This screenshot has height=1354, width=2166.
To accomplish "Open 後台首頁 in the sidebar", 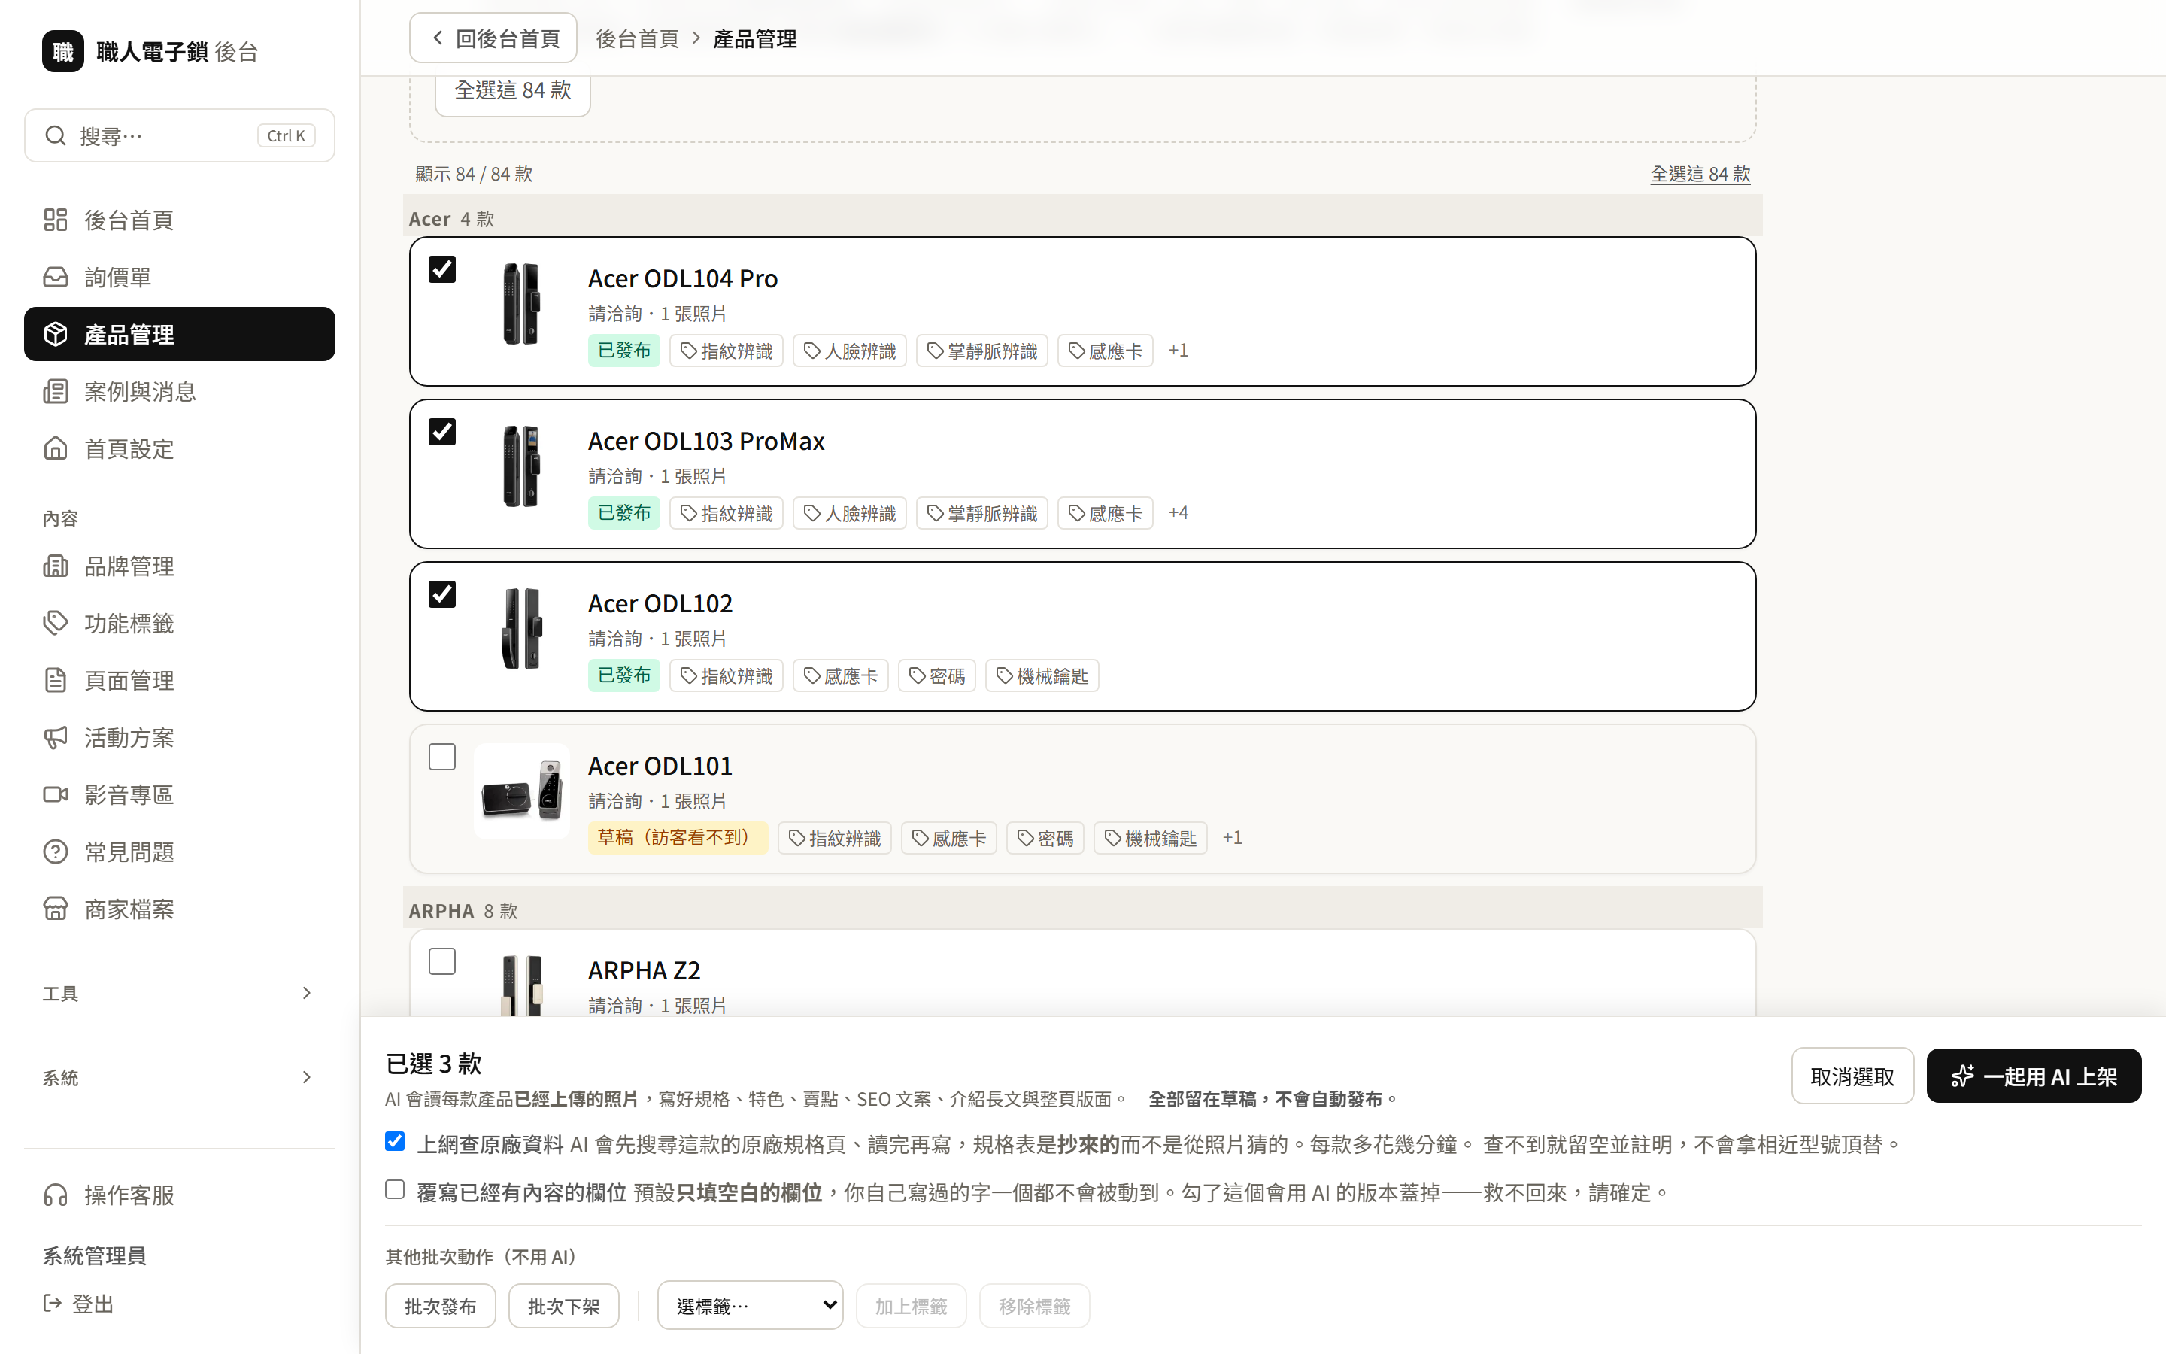I will point(179,220).
